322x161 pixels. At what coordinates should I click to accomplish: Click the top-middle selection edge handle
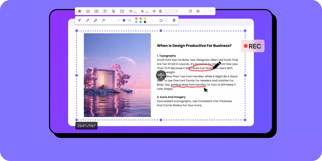coord(161,31)
